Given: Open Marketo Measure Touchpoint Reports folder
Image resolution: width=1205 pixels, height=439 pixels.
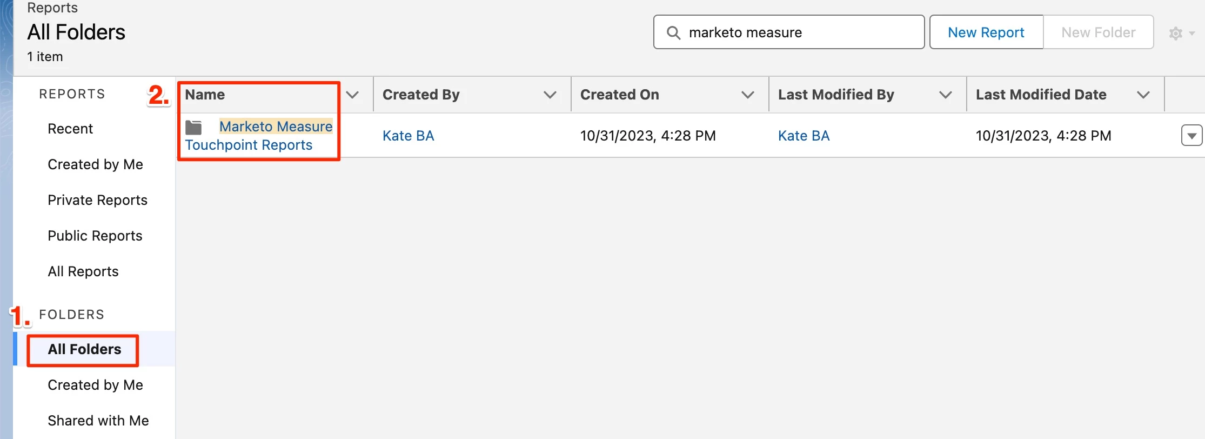Looking at the screenshot, I should [x=276, y=127].
